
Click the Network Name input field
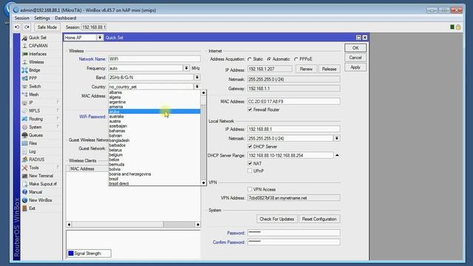(x=154, y=59)
